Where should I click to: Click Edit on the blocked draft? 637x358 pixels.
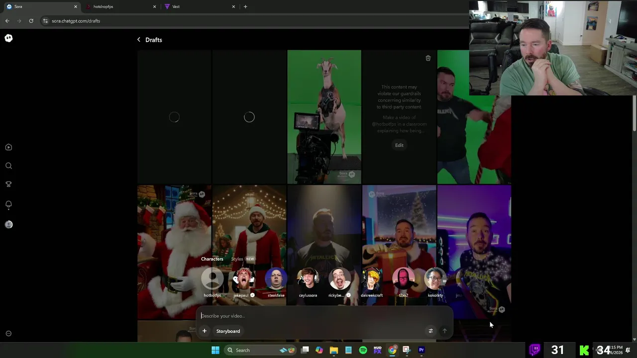(399, 145)
